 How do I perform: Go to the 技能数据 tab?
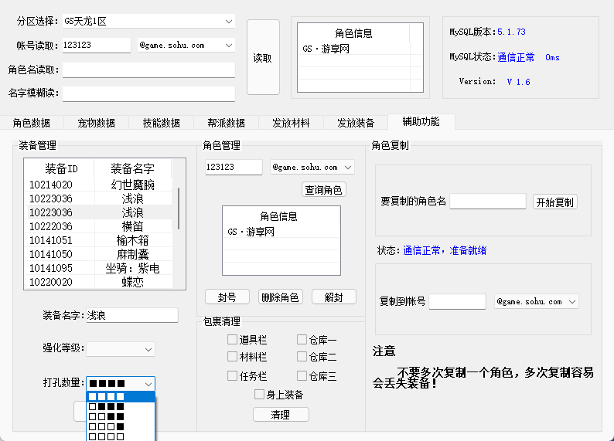pyautogui.click(x=162, y=123)
